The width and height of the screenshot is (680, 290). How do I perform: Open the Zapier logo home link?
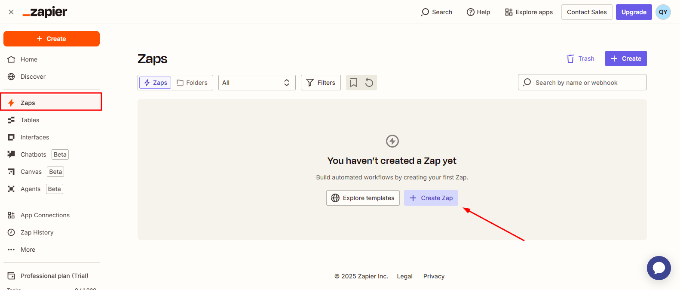tap(45, 12)
